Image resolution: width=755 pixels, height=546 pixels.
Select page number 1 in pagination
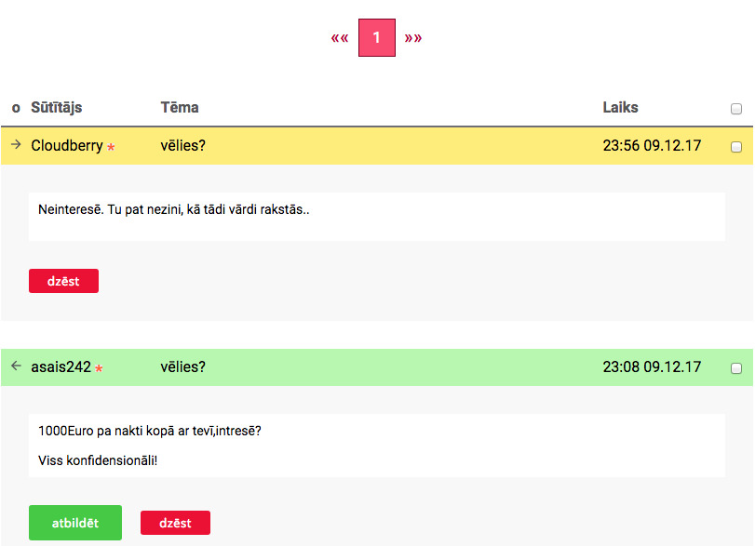tap(377, 38)
